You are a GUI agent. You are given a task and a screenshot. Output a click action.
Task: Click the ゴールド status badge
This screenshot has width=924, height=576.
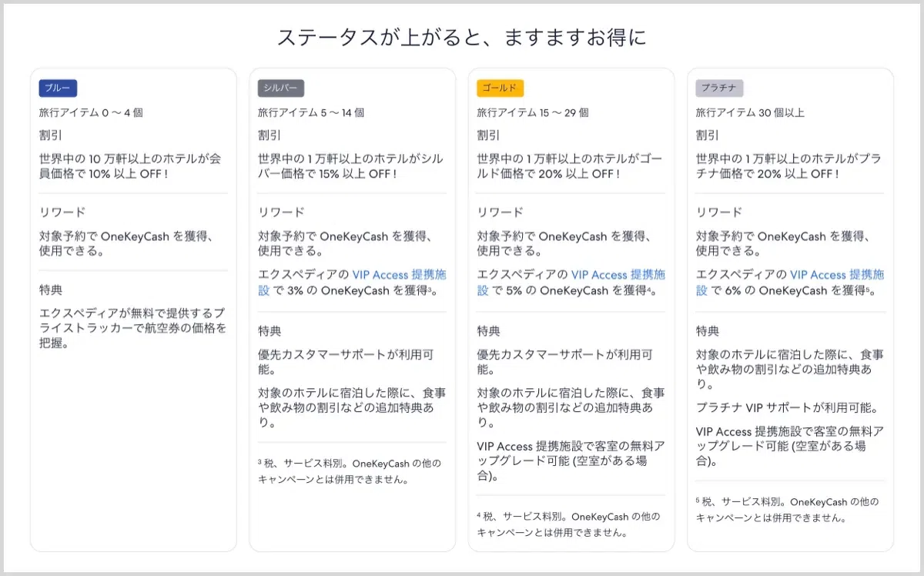pyautogui.click(x=500, y=88)
